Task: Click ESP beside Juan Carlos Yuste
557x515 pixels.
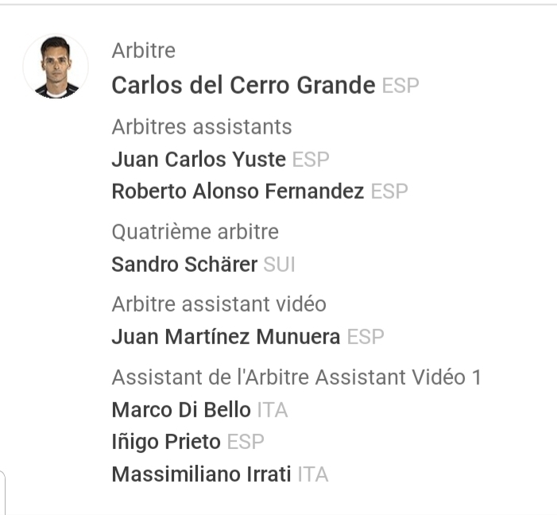Action: click(x=311, y=160)
